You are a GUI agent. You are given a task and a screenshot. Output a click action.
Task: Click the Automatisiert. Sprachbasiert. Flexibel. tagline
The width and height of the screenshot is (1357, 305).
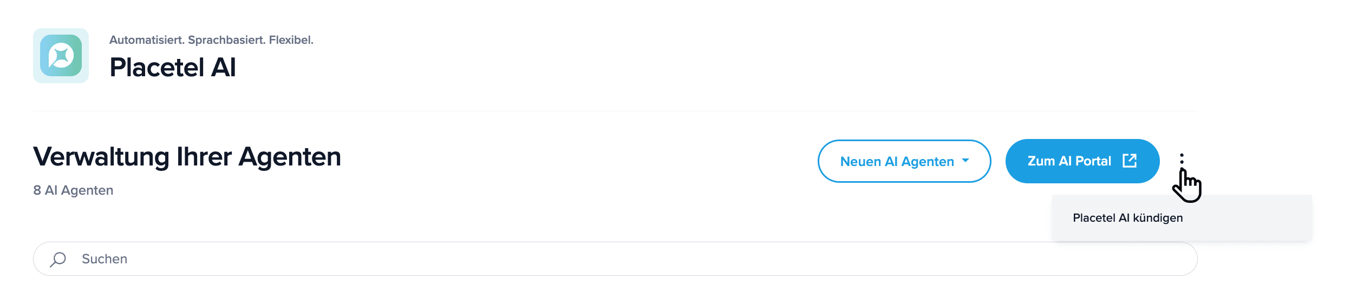tap(211, 40)
